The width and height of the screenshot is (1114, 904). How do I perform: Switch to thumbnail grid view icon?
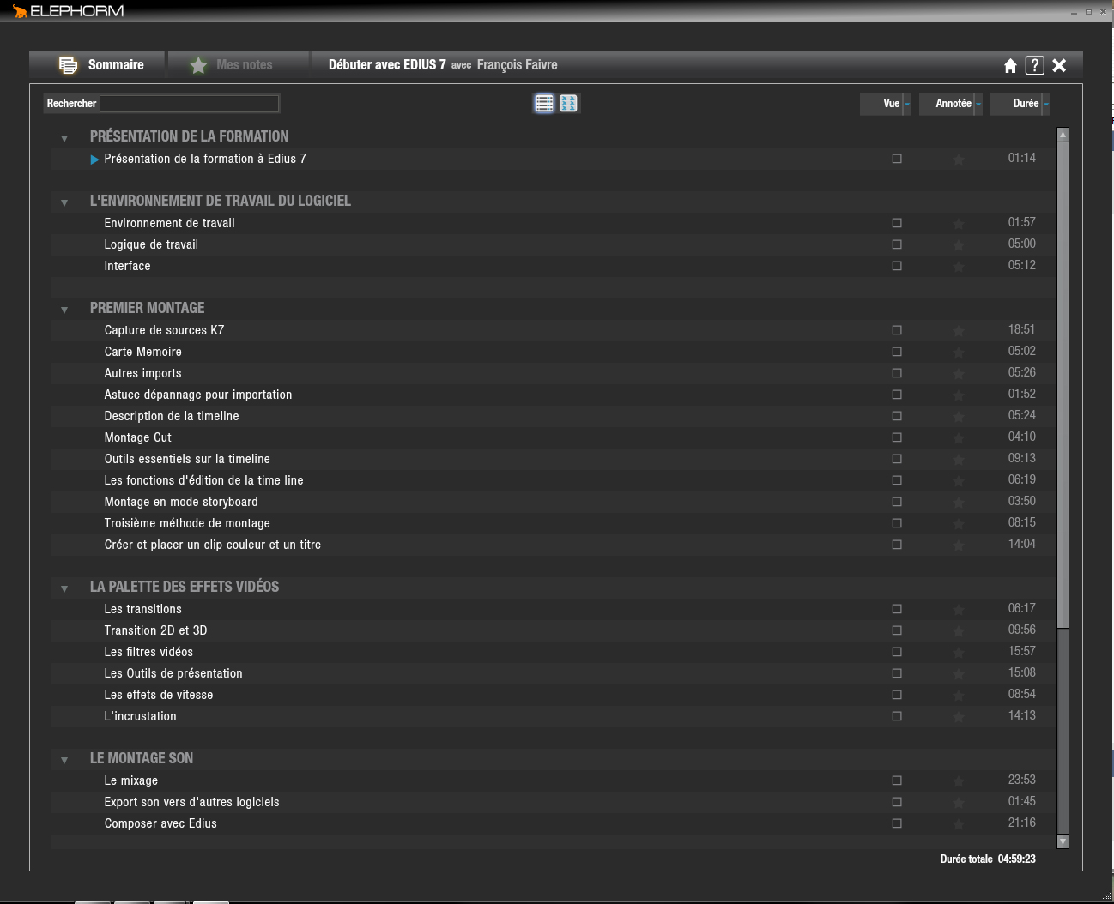(568, 103)
